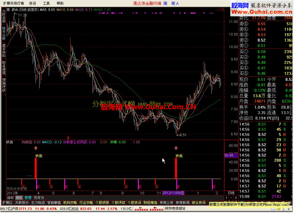Image resolution: width=294 pixels, height=213 pixels.
Task: Click the left red 铁底 up-arrow marker
Action: 36,148
